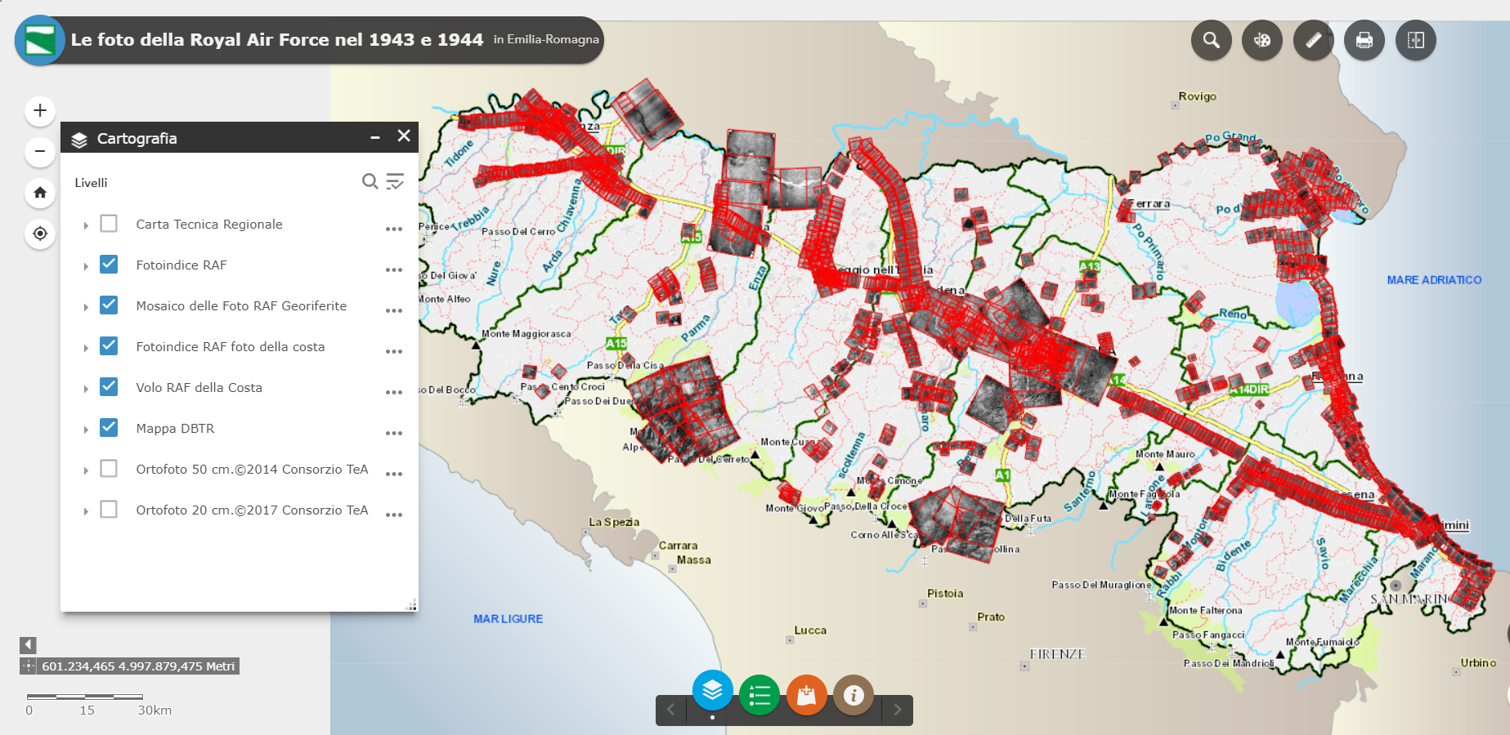Open the green legend widget
The height and width of the screenshot is (735, 1510).
pos(759,695)
